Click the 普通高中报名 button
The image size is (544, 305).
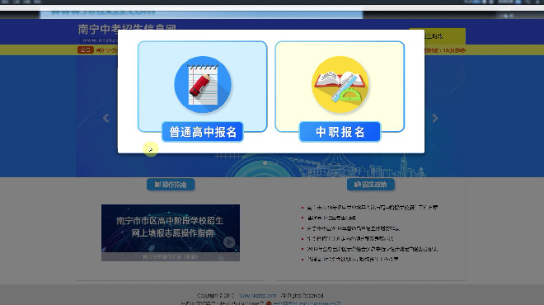(x=203, y=132)
